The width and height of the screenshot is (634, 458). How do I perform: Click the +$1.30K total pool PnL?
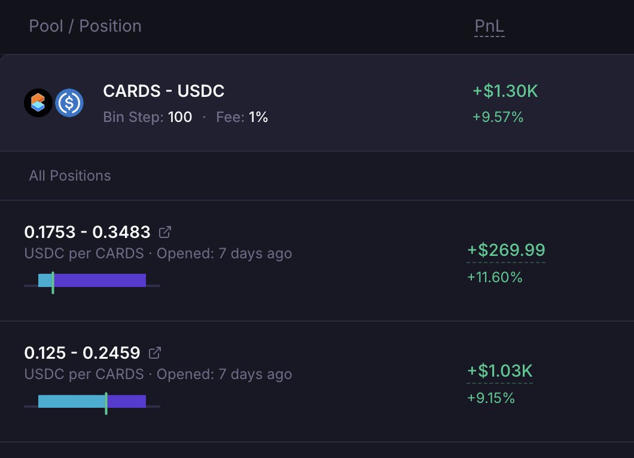(x=505, y=91)
